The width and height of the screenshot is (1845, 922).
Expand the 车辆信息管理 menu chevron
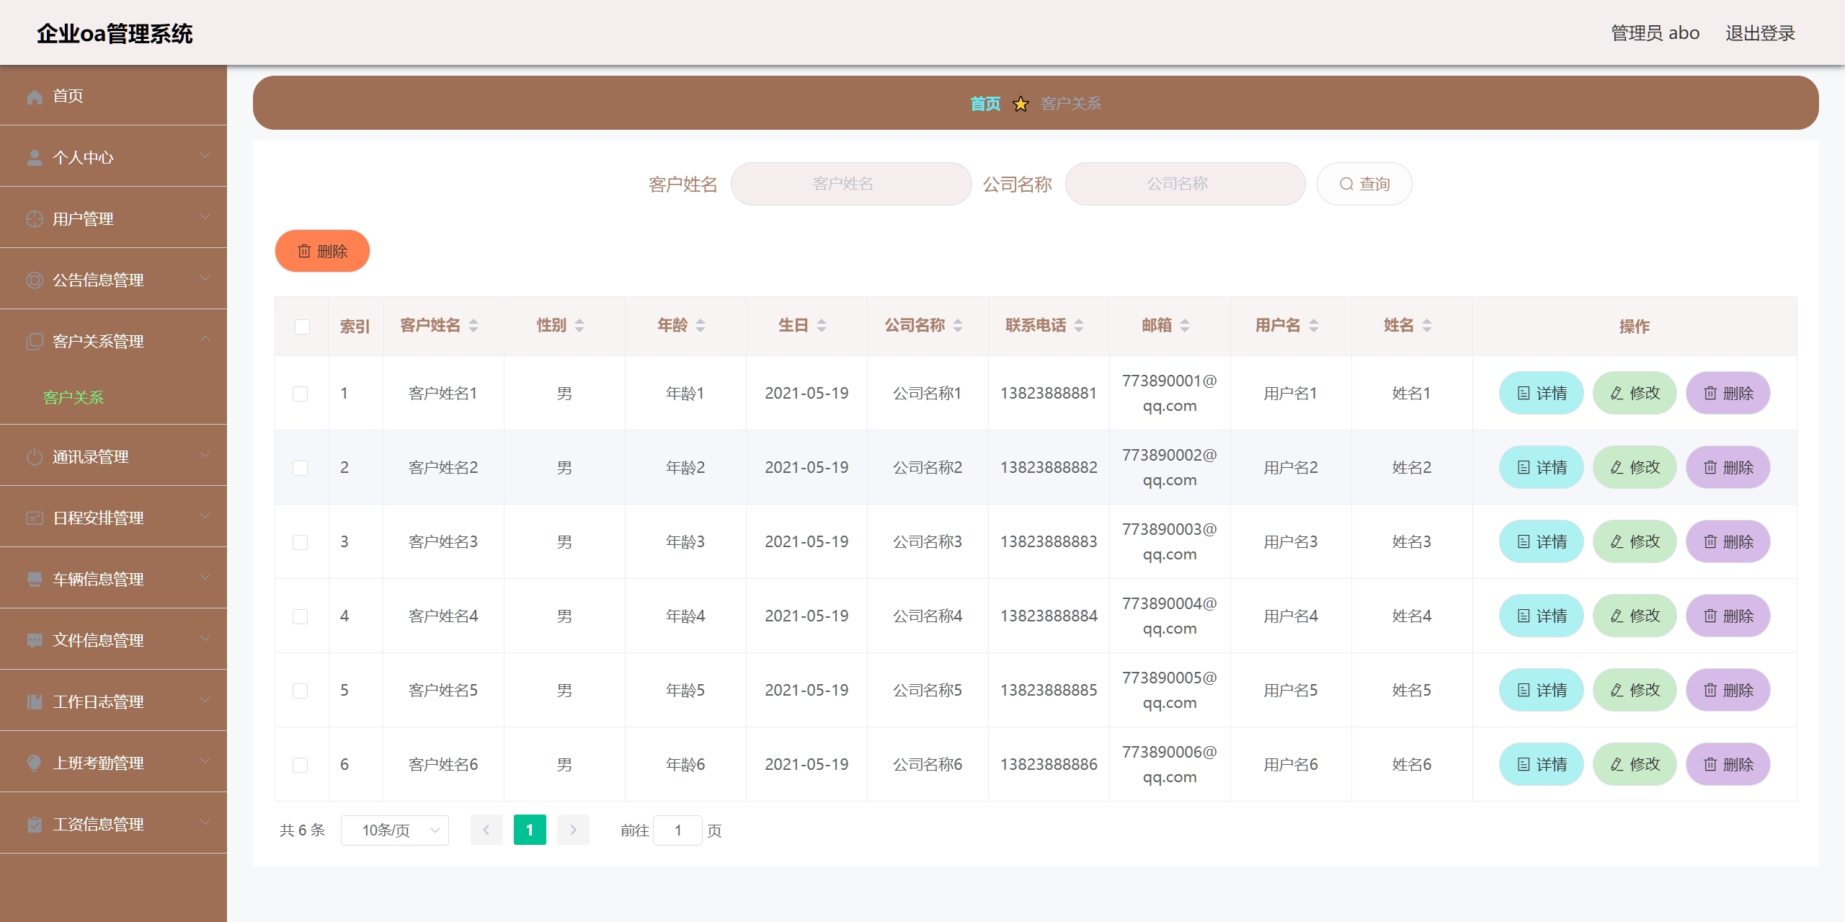[x=205, y=577]
